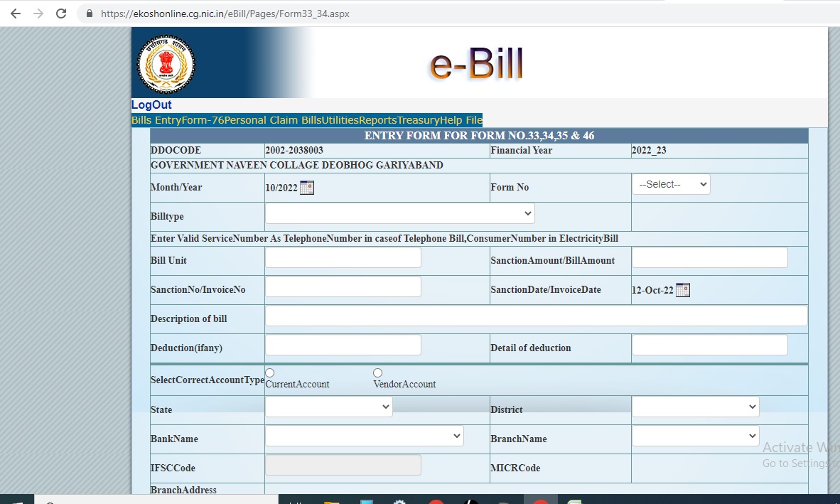Open the Reports menu

[377, 120]
